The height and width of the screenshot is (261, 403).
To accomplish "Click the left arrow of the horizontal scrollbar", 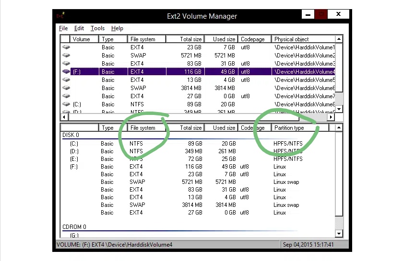I will 64,117.
